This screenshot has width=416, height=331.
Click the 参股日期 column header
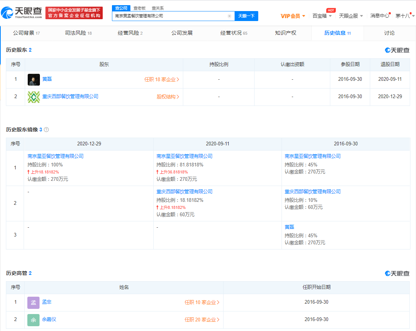tap(350, 65)
